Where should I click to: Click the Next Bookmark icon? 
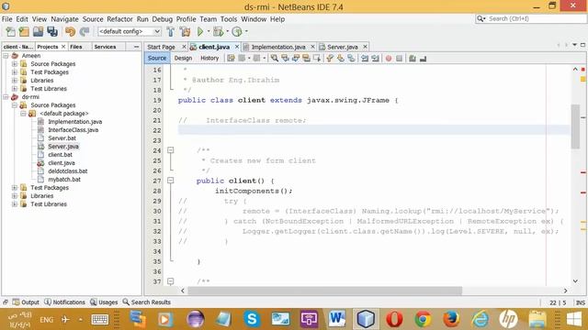341,59
